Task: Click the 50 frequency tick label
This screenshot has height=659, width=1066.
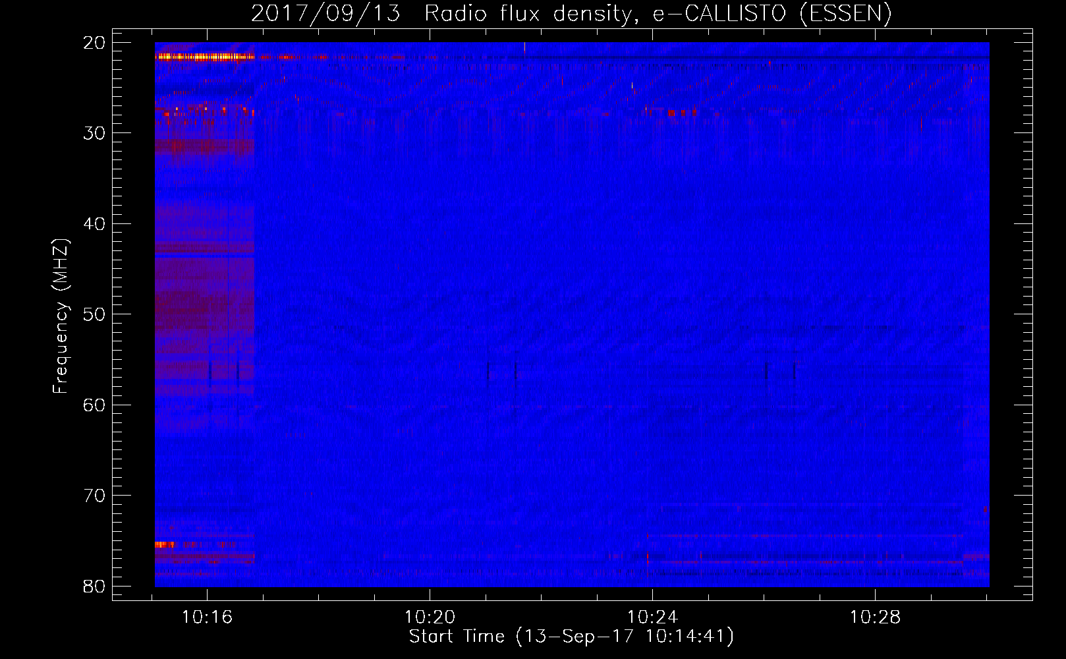Action: click(x=94, y=314)
